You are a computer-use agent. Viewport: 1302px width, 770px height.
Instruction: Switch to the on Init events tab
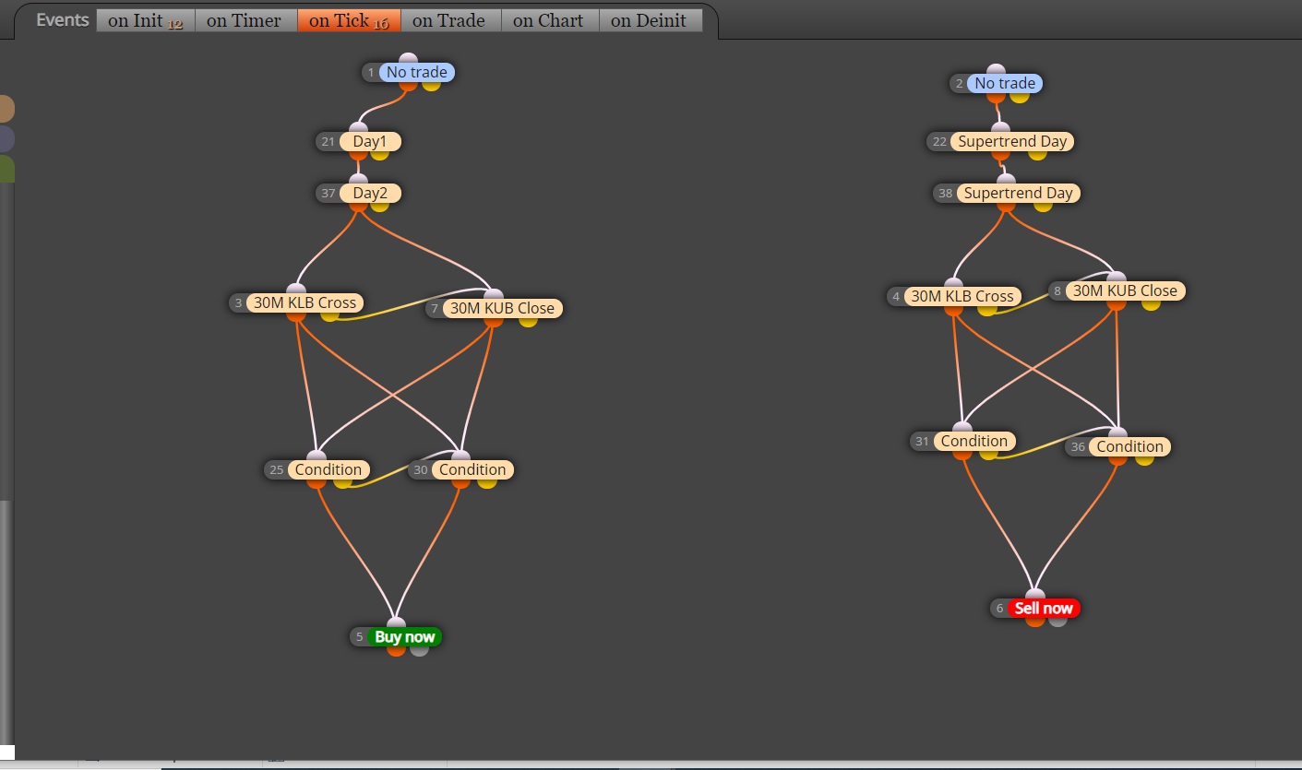click(x=145, y=20)
